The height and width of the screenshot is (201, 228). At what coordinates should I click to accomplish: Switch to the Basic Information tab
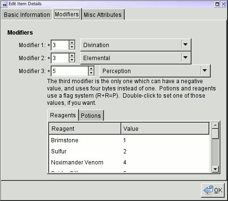27,15
